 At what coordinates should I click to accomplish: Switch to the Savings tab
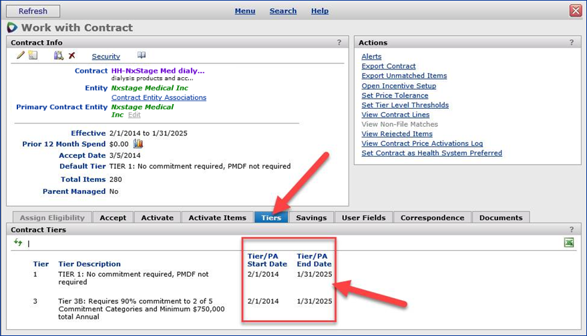pyautogui.click(x=311, y=217)
